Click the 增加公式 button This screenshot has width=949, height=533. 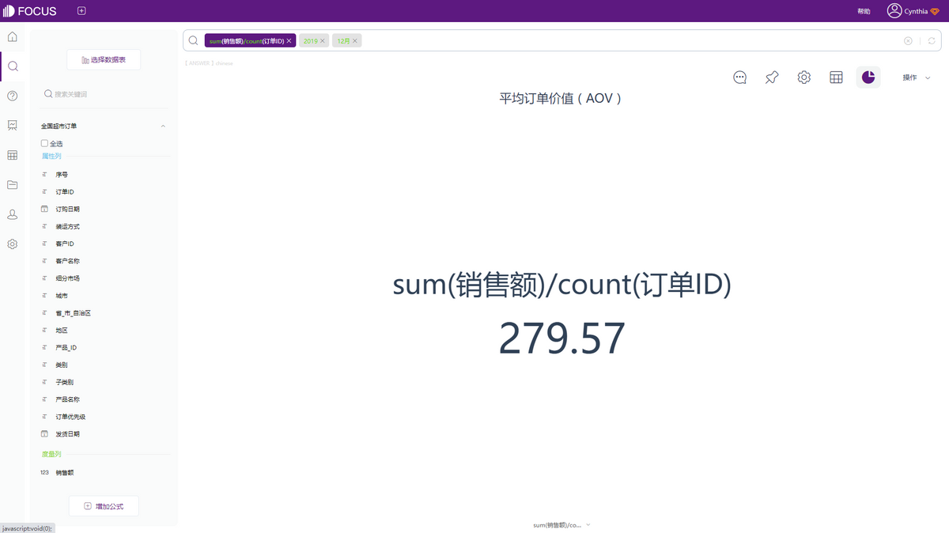pyautogui.click(x=104, y=505)
